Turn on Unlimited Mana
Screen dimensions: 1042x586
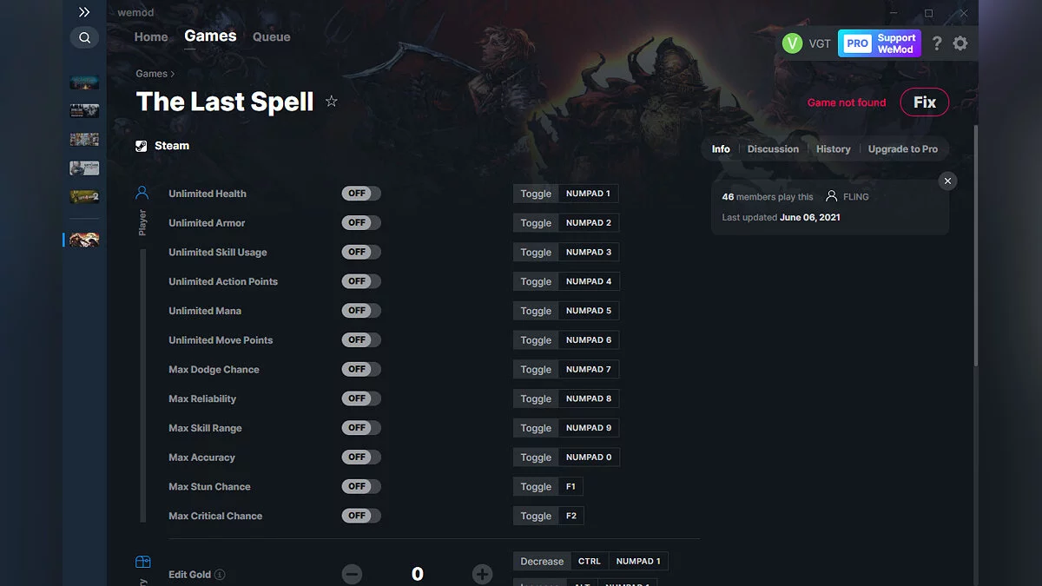click(x=360, y=310)
